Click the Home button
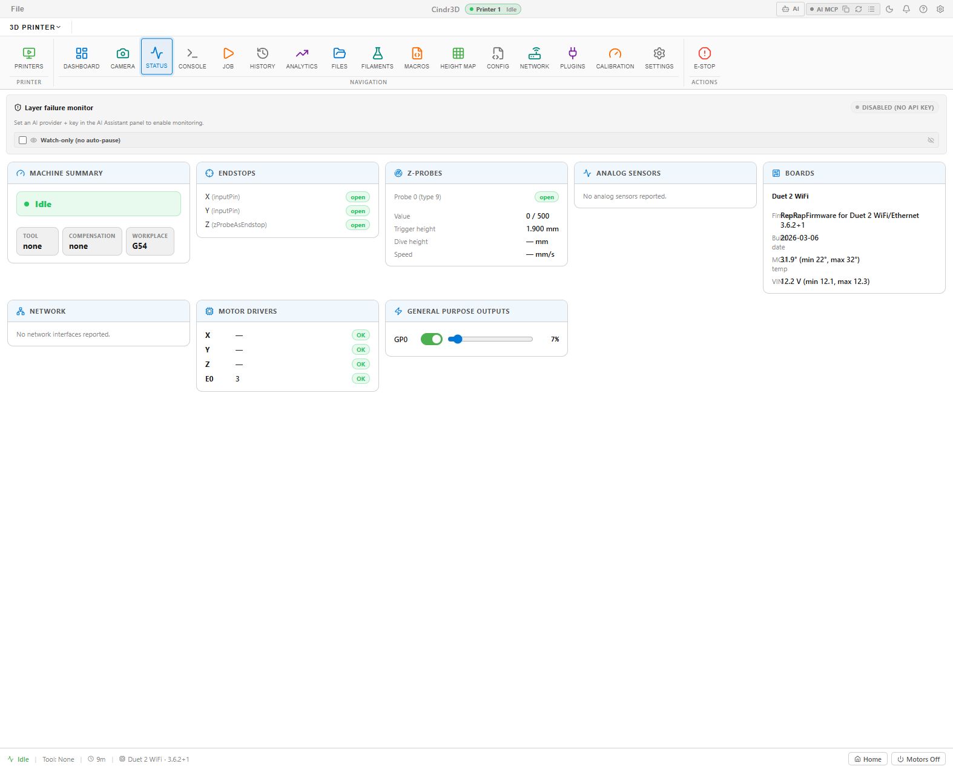953x769 pixels. (x=868, y=759)
